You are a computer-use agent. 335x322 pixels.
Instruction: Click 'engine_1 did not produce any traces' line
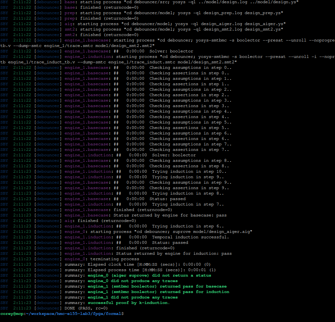pos(132,297)
